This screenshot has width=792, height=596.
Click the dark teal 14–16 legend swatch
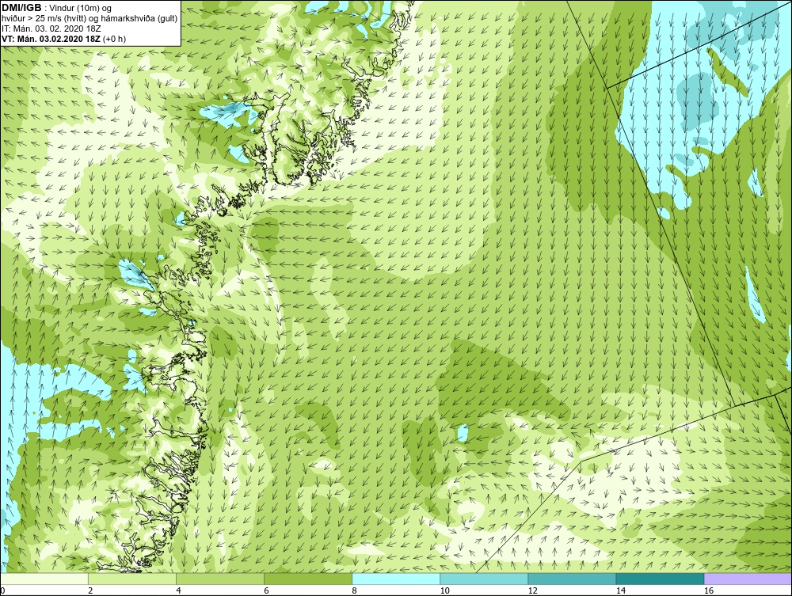(x=660, y=579)
